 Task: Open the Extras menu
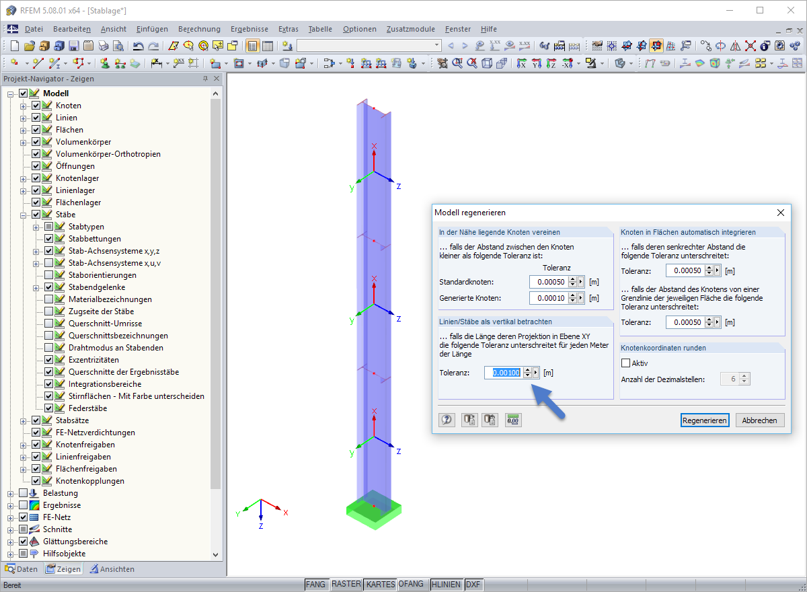(289, 29)
